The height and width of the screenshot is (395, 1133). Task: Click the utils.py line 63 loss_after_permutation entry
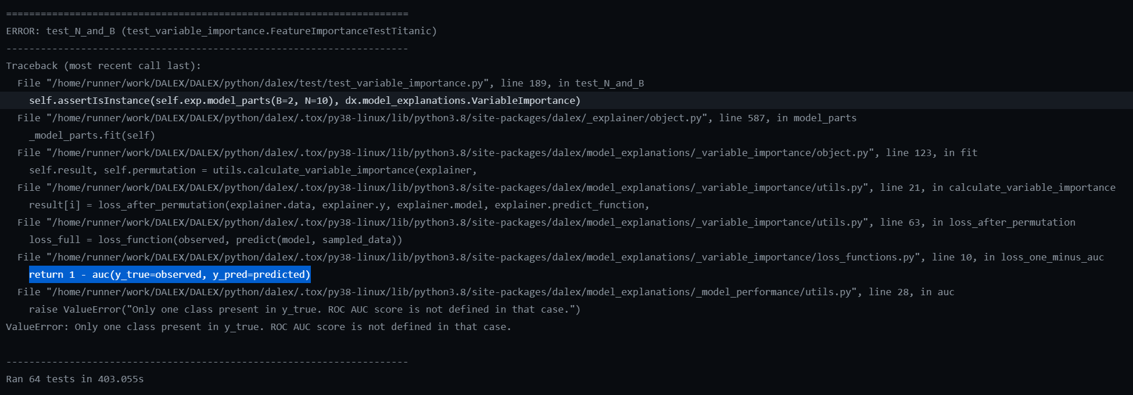[546, 222]
